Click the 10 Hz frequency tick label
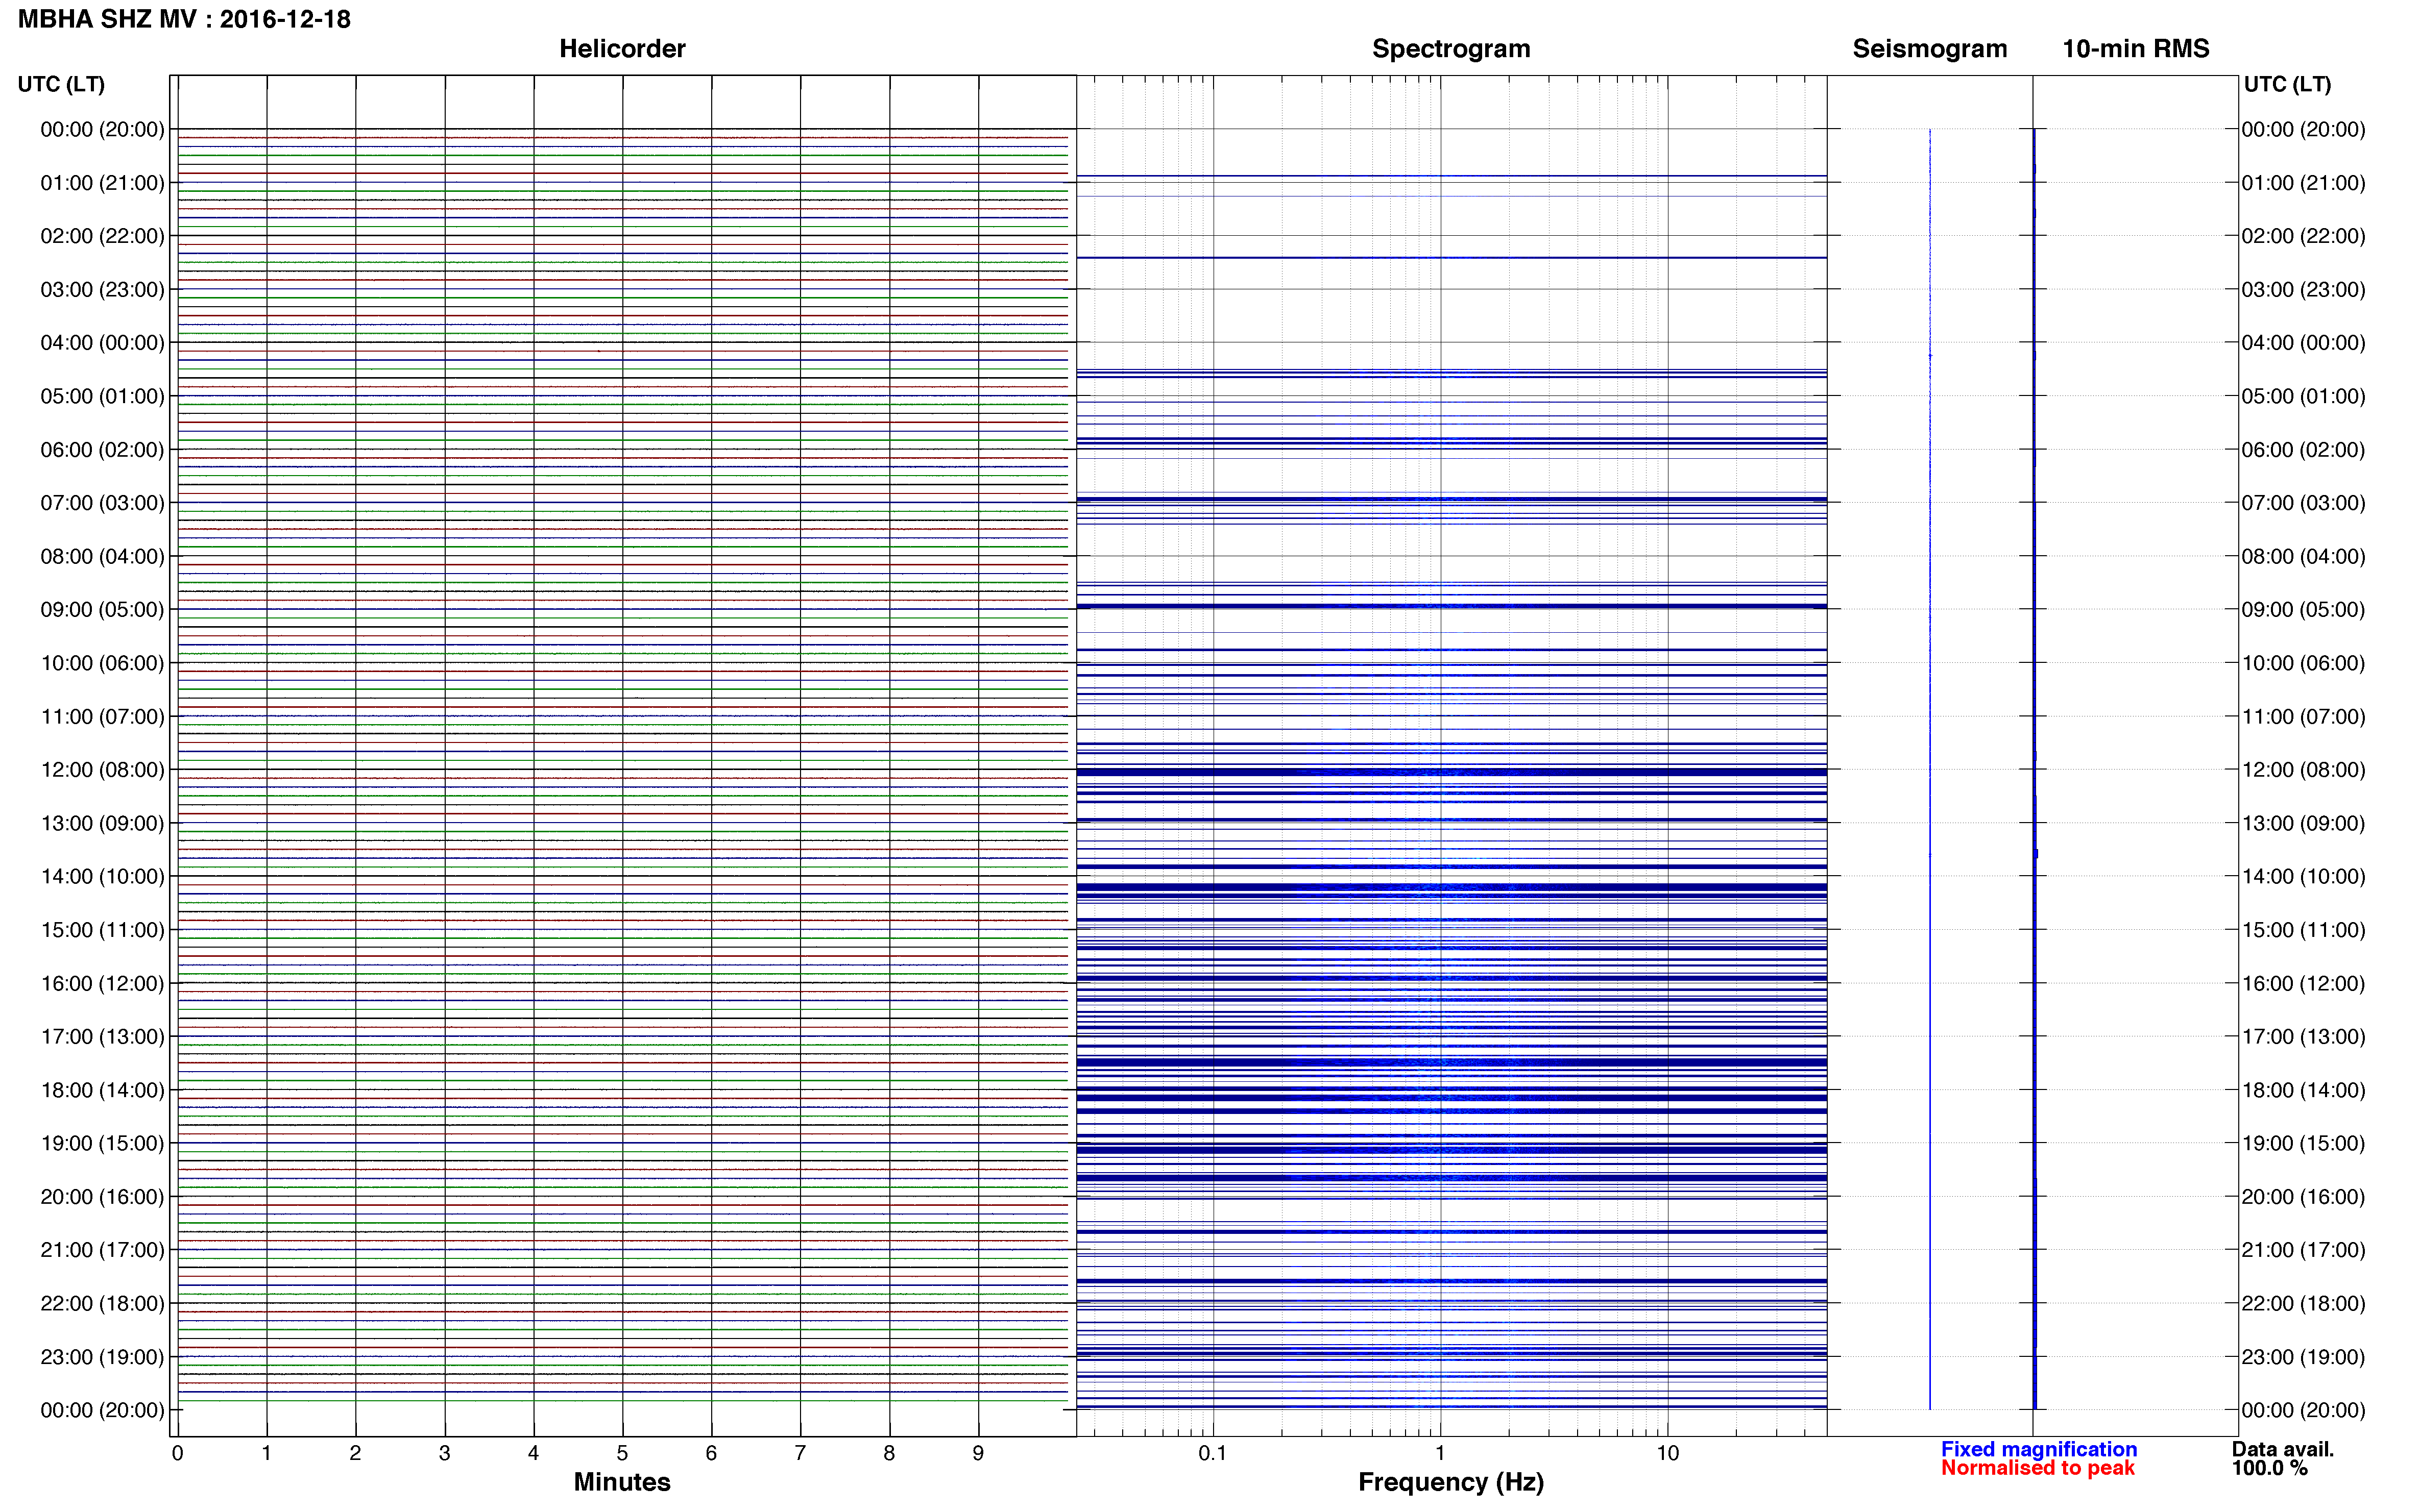 coord(1667,1453)
